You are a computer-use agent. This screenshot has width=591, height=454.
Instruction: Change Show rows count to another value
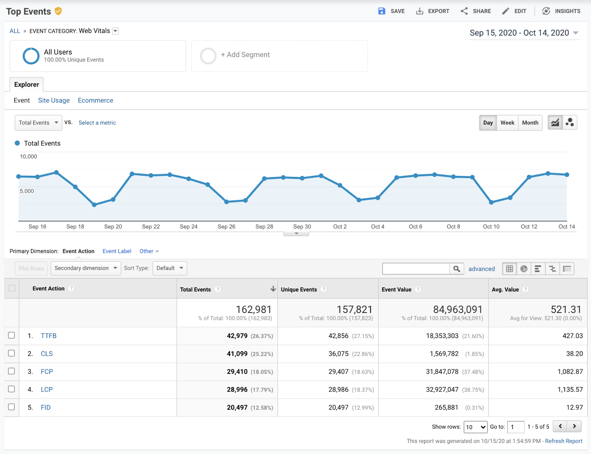pos(475,427)
